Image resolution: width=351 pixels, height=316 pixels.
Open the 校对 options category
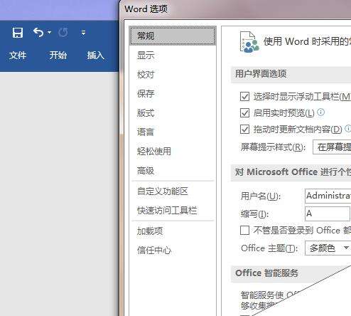click(173, 75)
